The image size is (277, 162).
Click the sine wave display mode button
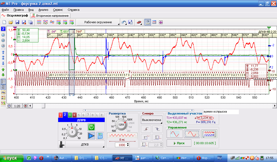(175, 134)
